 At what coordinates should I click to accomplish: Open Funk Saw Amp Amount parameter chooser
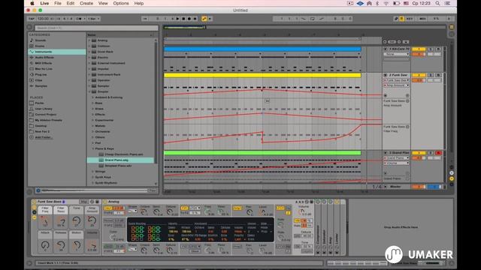[x=396, y=85]
